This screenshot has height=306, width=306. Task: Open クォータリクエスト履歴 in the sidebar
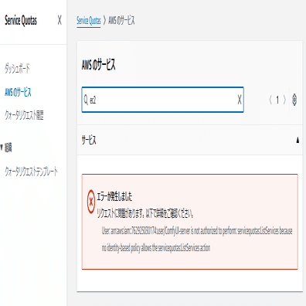[x=24, y=115]
